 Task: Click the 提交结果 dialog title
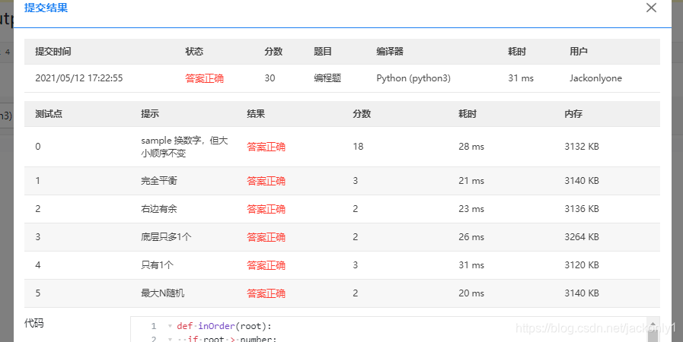coord(46,8)
